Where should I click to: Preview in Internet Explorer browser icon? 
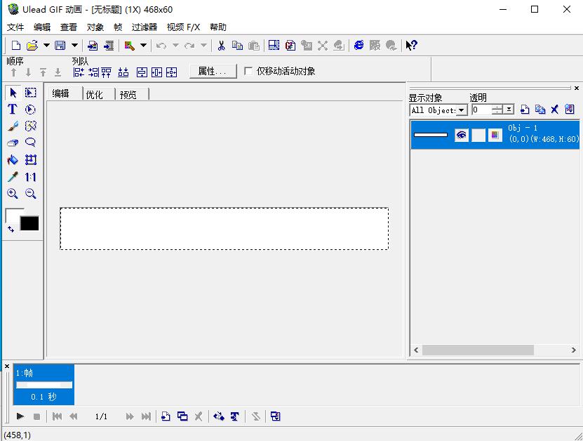[358, 46]
